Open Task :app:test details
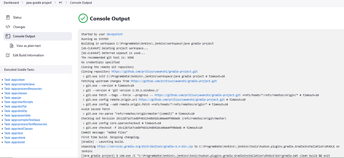The image size is (344, 158). coord(13,133)
